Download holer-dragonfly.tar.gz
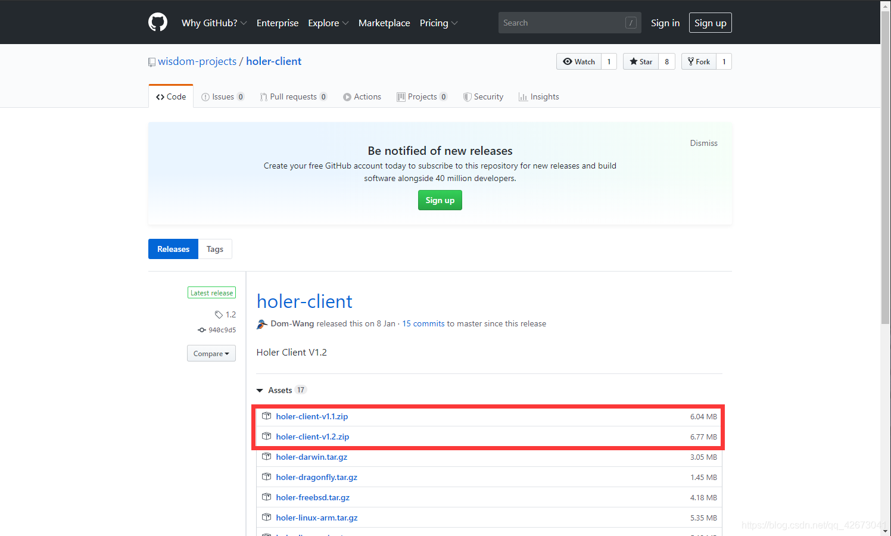Viewport: 891px width, 536px height. (317, 477)
